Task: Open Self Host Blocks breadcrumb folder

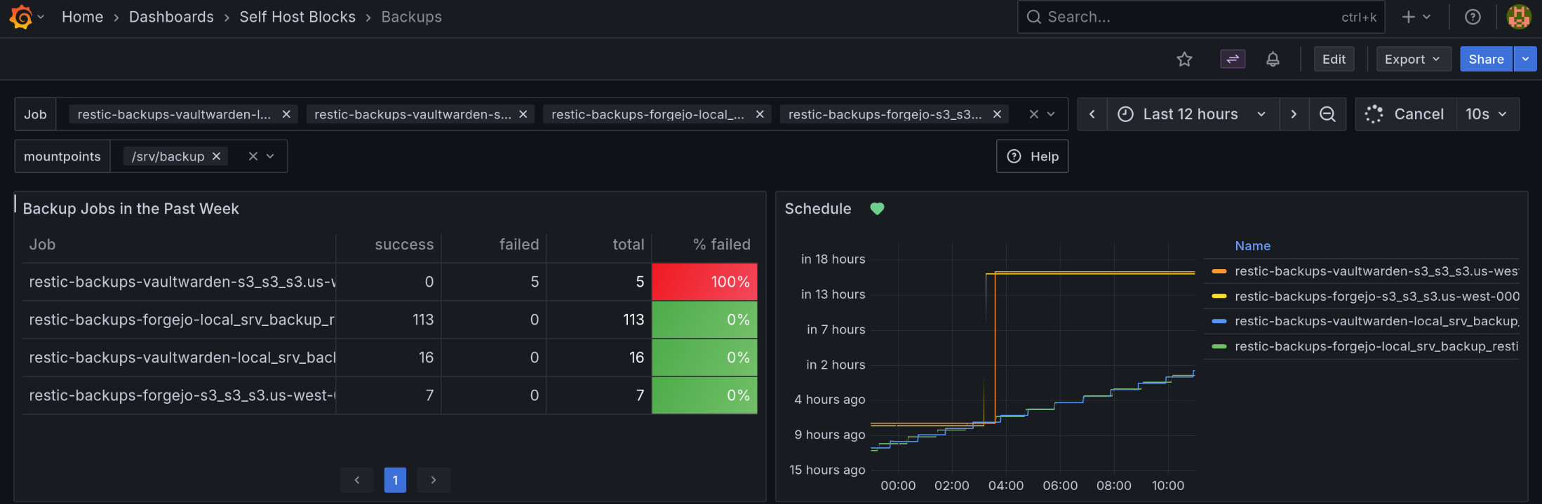Action: tap(297, 17)
